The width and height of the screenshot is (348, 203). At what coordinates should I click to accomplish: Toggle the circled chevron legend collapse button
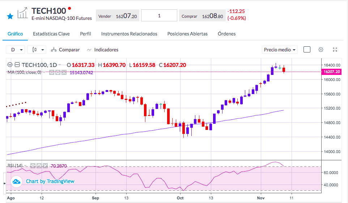click(10, 65)
